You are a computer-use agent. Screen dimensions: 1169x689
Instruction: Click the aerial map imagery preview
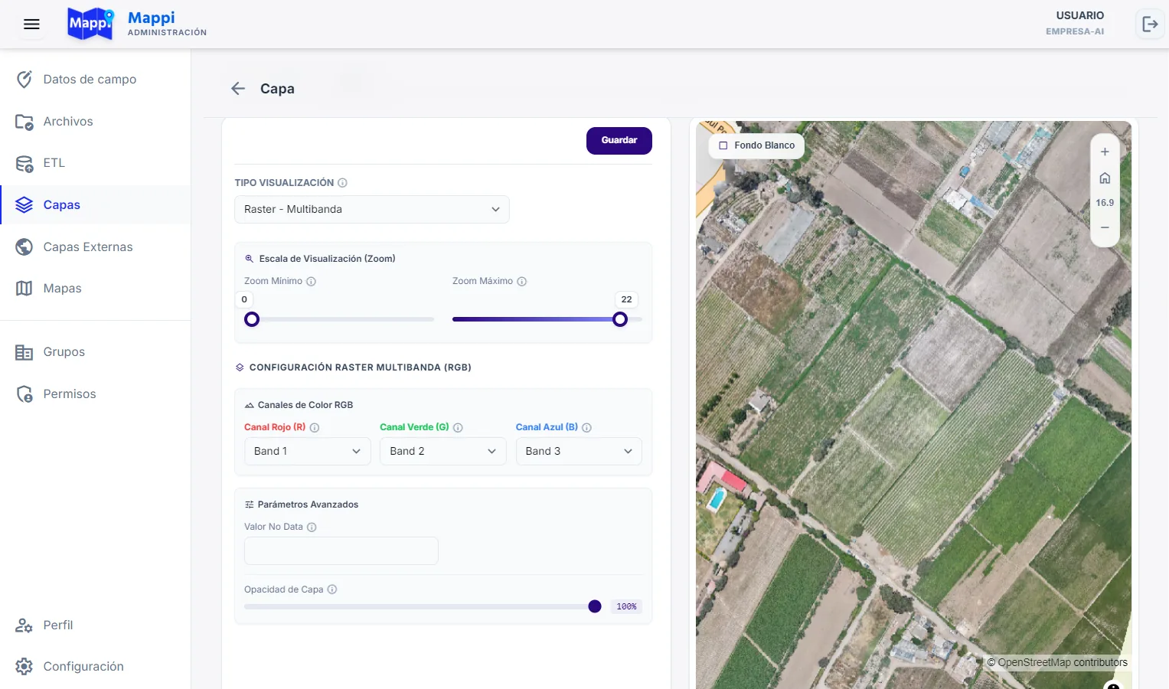pyautogui.click(x=913, y=405)
